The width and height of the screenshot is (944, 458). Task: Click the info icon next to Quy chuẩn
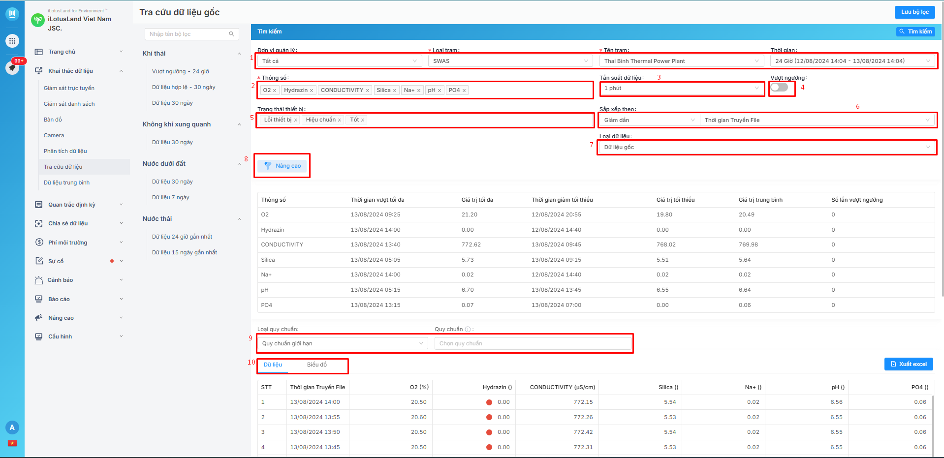tap(468, 330)
